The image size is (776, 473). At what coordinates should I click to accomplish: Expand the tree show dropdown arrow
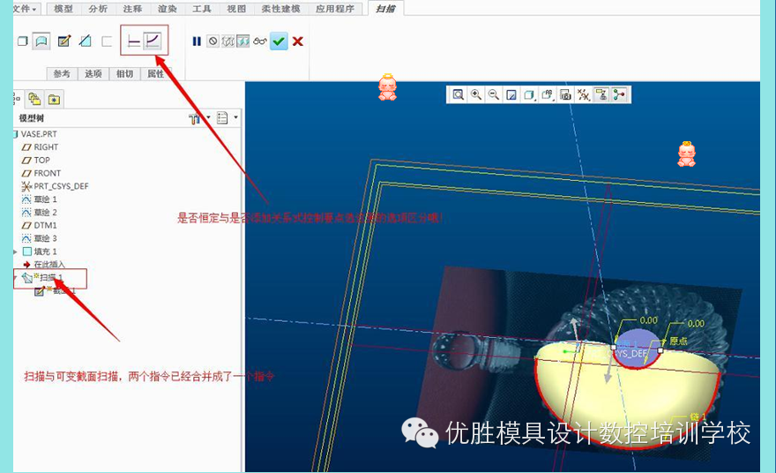235,118
